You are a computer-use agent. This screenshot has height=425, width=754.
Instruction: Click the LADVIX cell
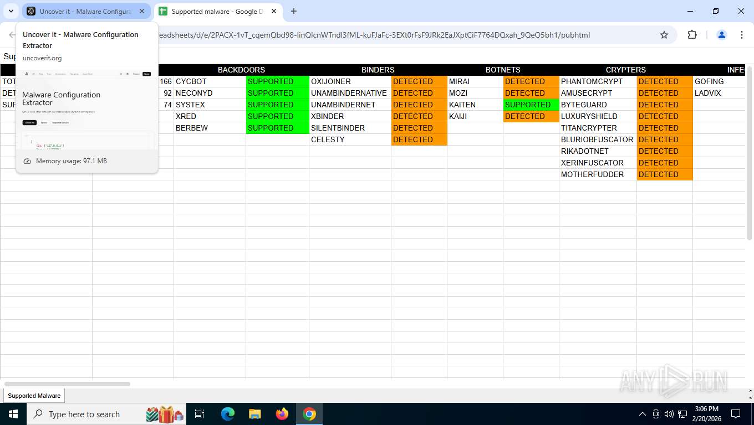pyautogui.click(x=719, y=93)
